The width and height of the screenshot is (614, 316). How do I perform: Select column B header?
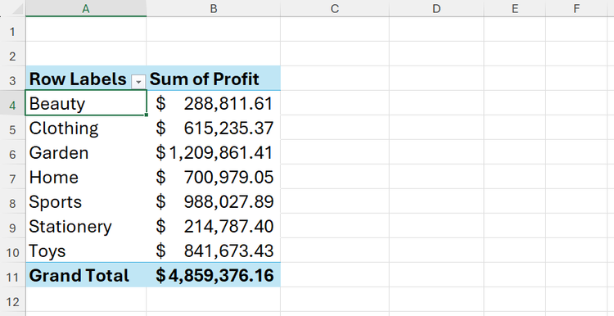click(x=214, y=8)
